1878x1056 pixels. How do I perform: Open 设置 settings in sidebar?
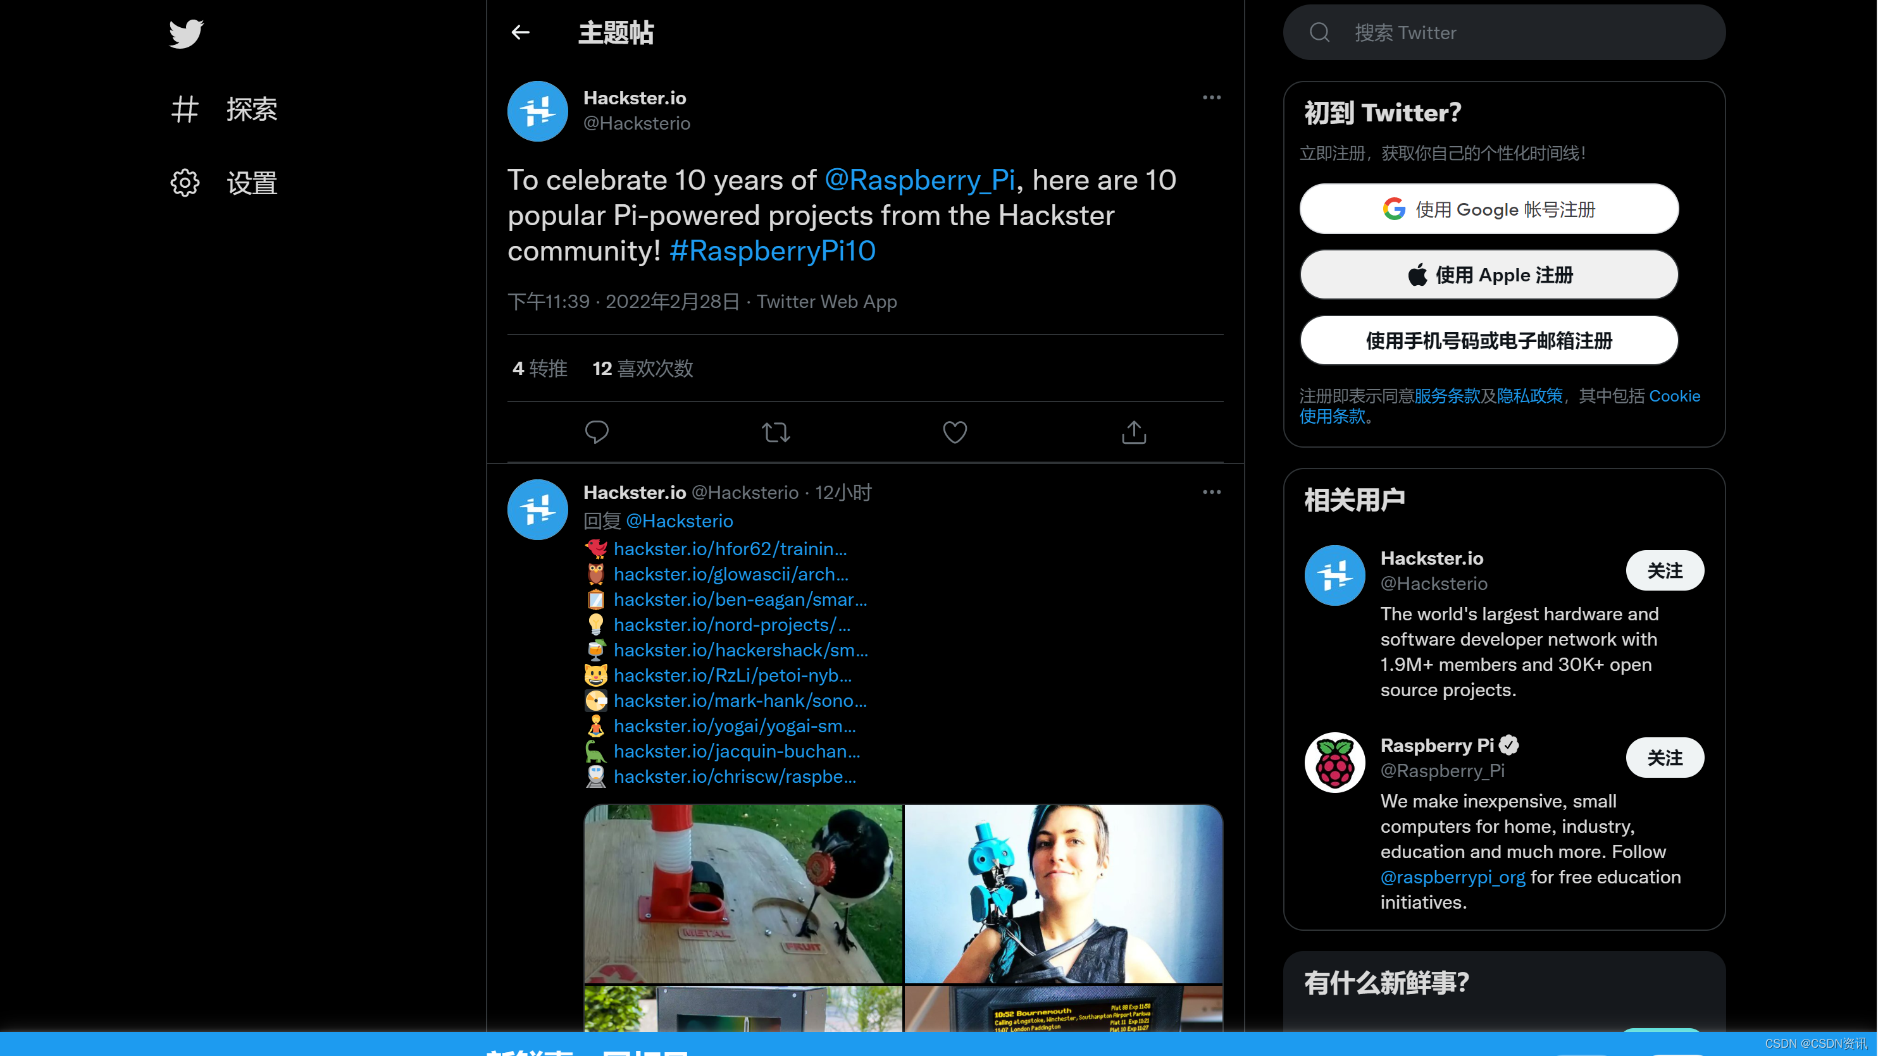[224, 183]
